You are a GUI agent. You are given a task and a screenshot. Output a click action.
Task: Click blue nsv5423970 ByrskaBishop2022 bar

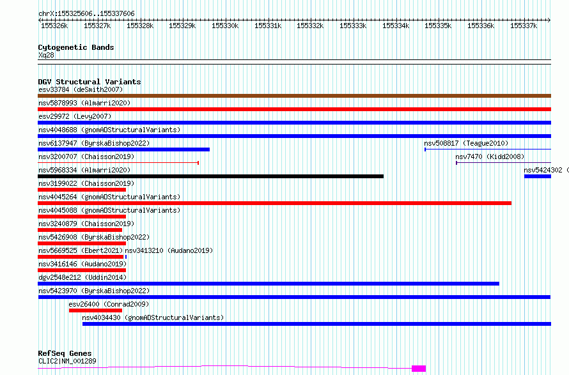pyautogui.click(x=294, y=297)
